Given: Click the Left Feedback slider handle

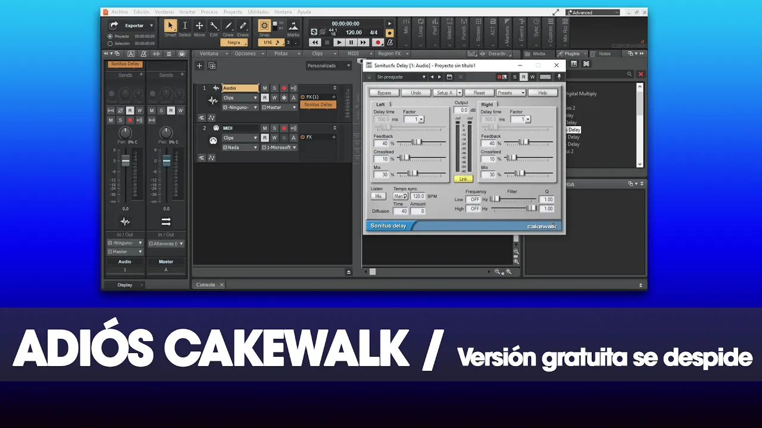Looking at the screenshot, I should click(x=417, y=142).
